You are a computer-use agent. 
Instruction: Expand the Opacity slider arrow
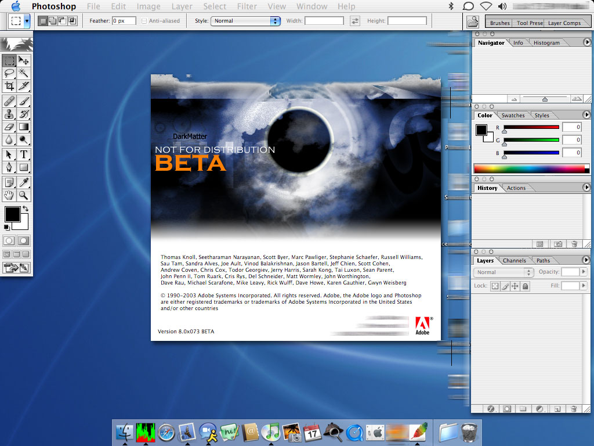(x=584, y=272)
